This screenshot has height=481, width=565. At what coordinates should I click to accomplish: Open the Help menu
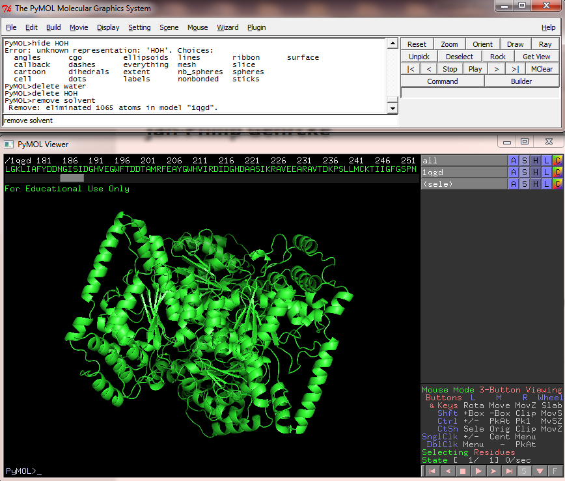point(549,27)
